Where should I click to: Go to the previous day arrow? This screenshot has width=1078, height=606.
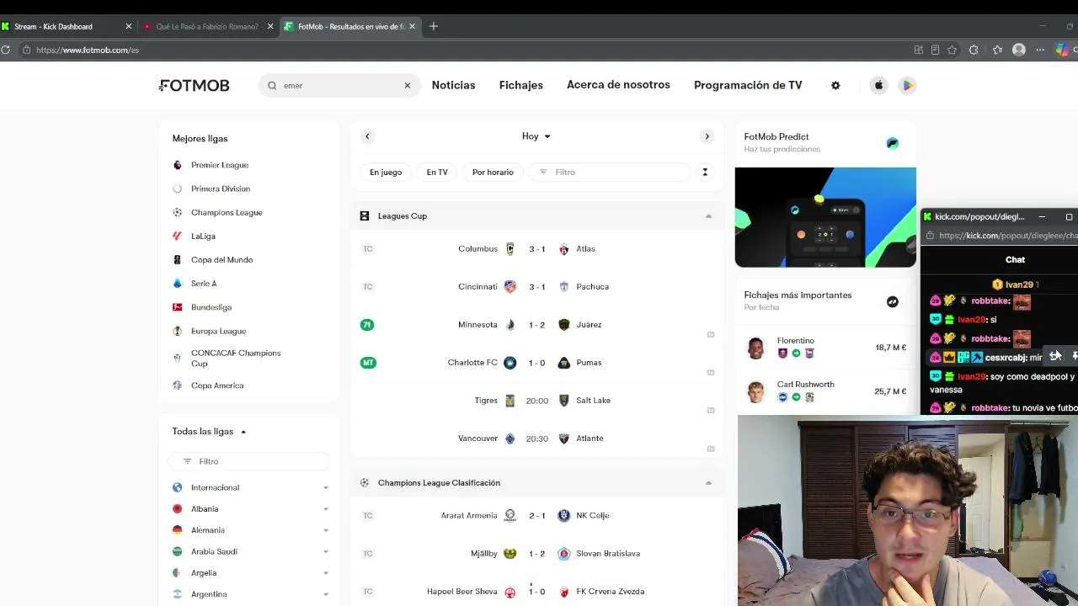367,136
